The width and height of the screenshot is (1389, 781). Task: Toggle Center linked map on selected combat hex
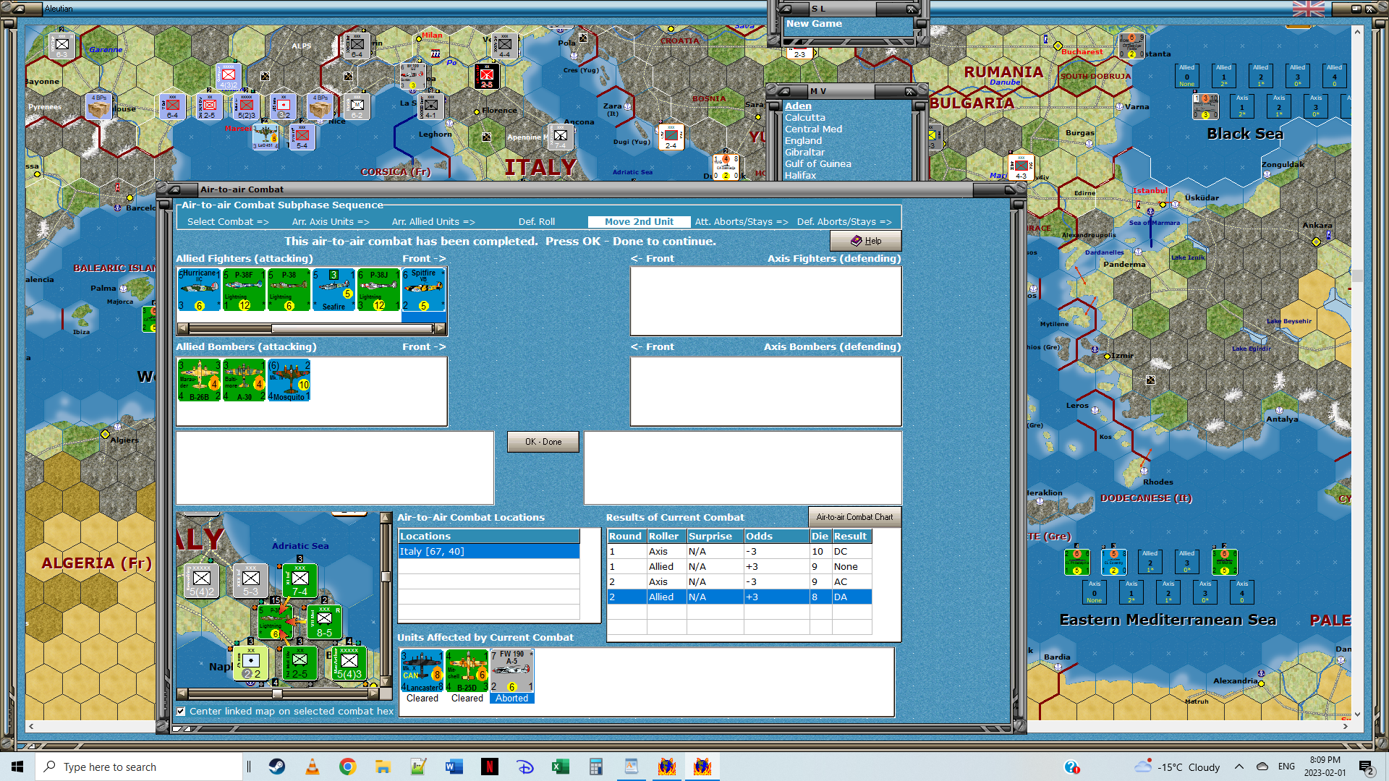click(181, 712)
